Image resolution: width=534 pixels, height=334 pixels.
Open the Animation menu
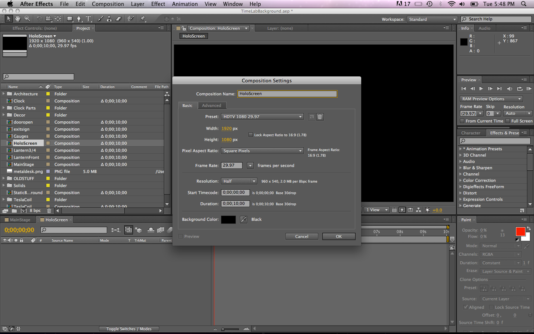[185, 4]
